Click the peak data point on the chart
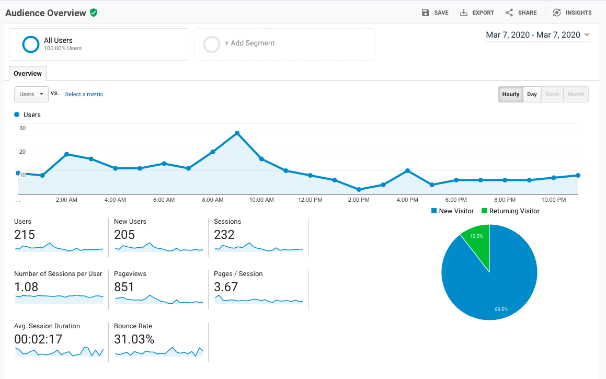The width and height of the screenshot is (606, 379). (237, 133)
